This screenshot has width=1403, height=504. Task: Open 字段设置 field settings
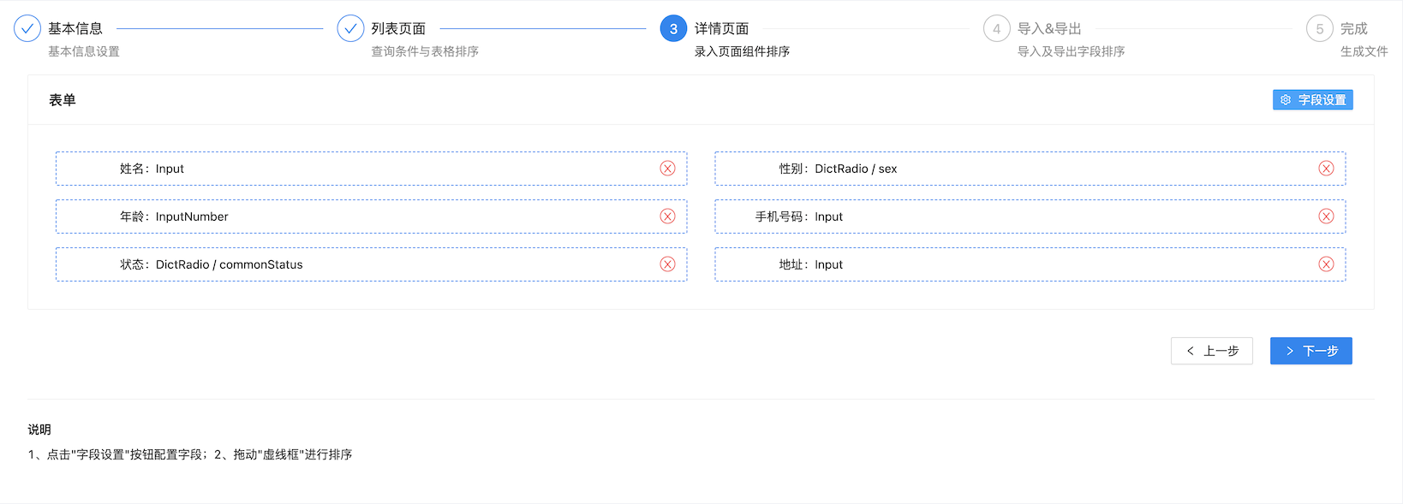[x=1312, y=100]
